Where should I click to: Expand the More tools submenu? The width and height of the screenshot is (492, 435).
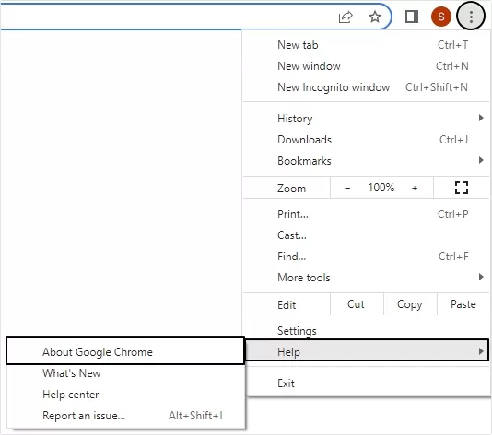pyautogui.click(x=366, y=278)
